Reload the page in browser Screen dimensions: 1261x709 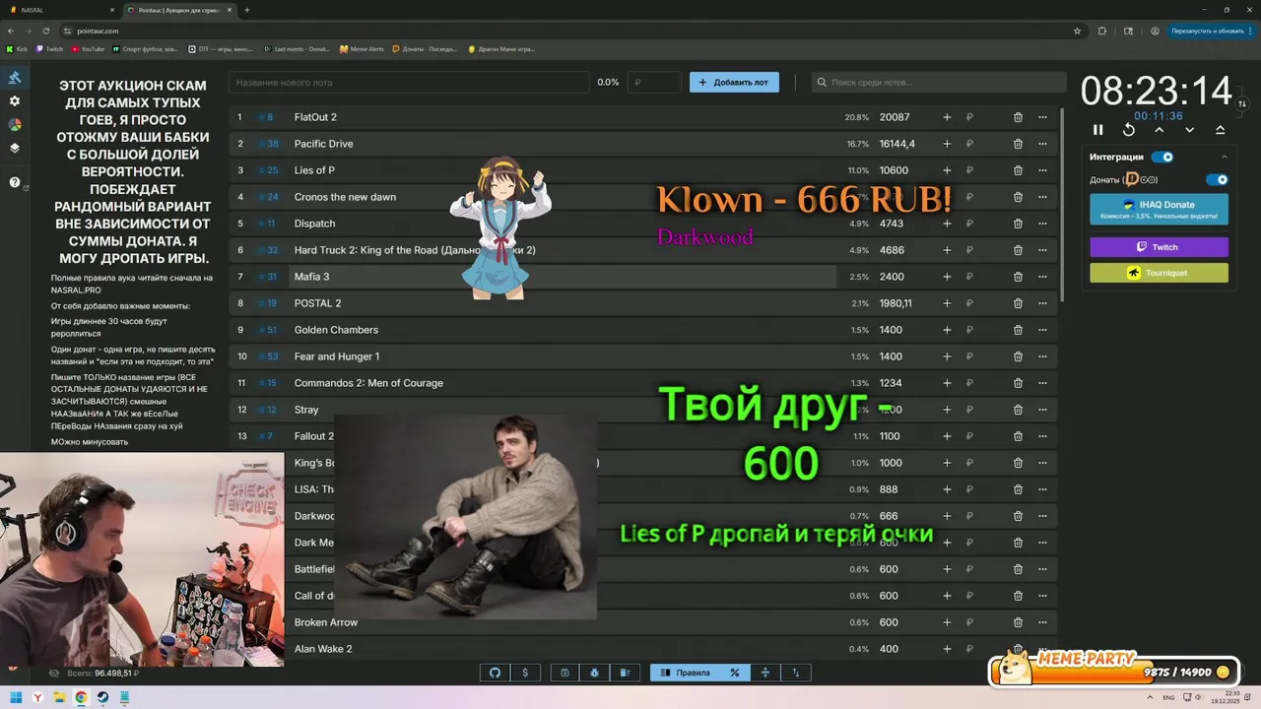[45, 31]
